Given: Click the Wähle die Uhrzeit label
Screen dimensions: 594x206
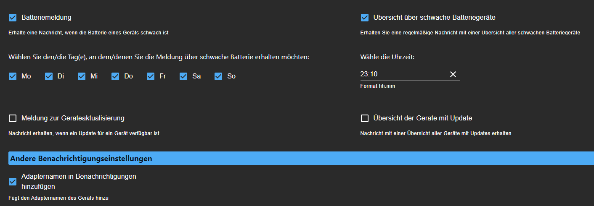Looking at the screenshot, I should point(387,57).
